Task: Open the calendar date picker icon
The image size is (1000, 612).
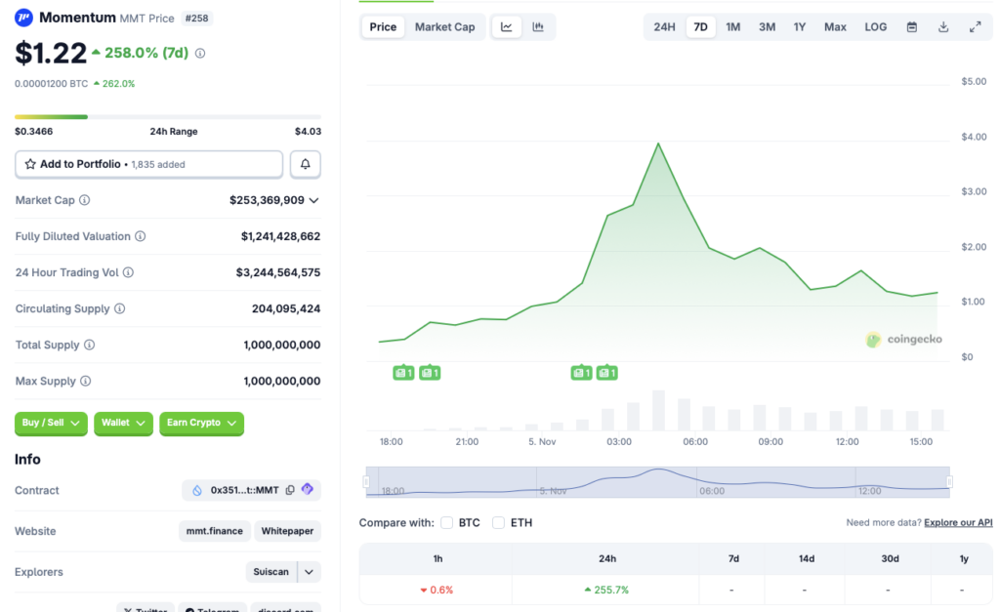Action: 911,26
